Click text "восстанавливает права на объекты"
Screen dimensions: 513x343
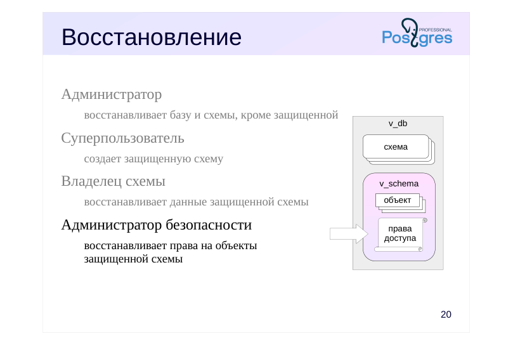tap(171, 245)
